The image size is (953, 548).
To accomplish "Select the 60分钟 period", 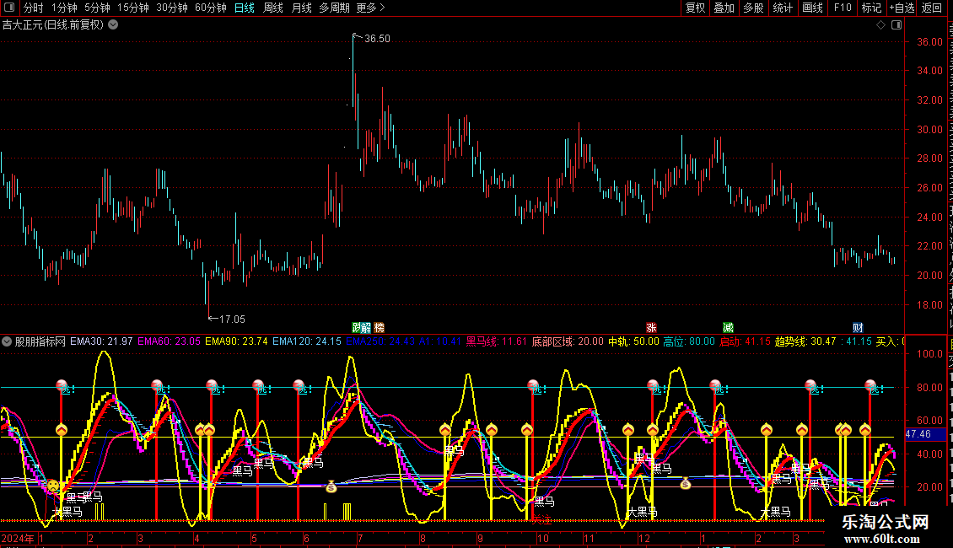I will click(211, 8).
